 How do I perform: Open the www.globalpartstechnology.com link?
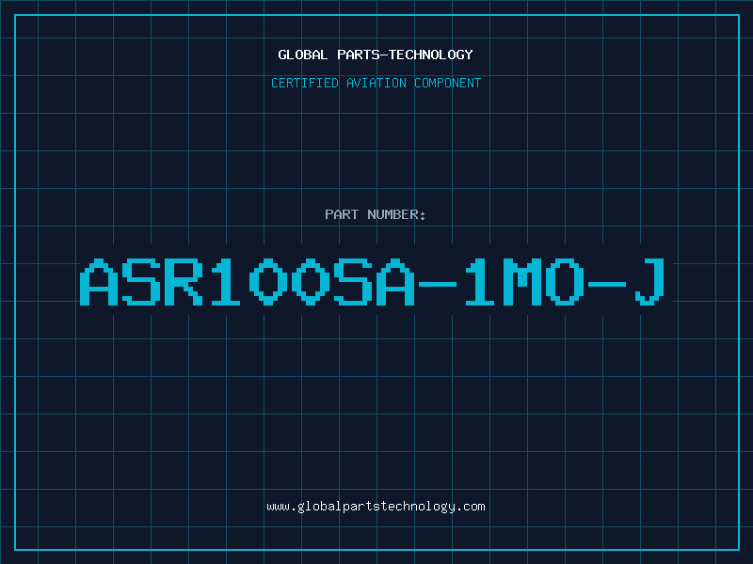tap(376, 507)
